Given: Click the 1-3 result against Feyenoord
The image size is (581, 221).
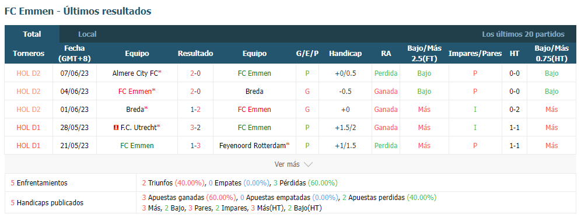Looking at the screenshot, I should tap(195, 145).
